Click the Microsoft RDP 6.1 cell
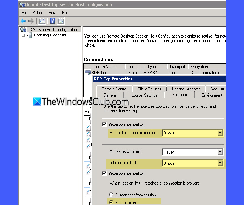This screenshot has height=205, width=244. click(143, 72)
